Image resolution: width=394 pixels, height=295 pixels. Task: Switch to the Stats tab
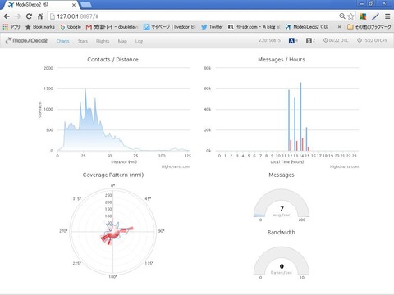pyautogui.click(x=83, y=41)
